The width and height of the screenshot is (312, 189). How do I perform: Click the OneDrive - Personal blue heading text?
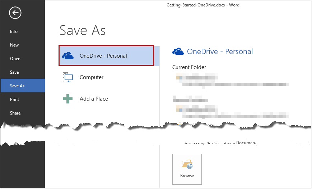(x=220, y=52)
